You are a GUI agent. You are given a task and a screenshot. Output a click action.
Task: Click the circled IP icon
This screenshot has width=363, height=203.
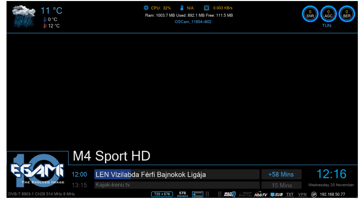(x=314, y=194)
